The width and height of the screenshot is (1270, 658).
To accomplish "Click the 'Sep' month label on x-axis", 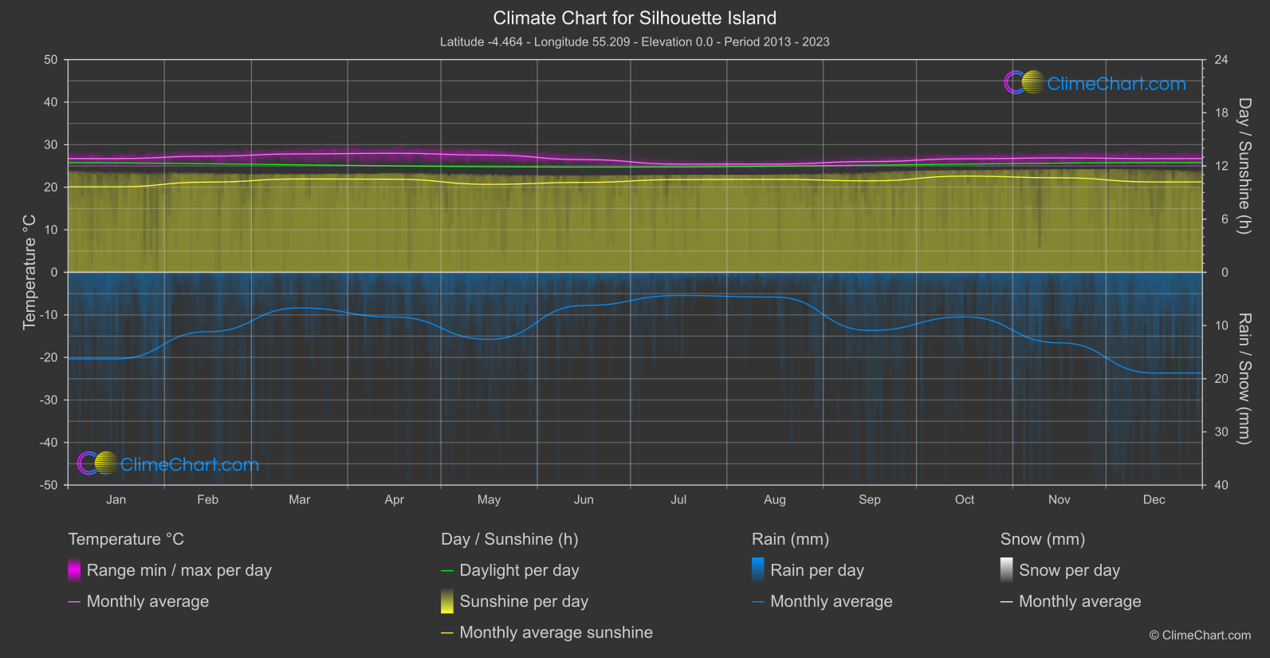I will pyautogui.click(x=870, y=499).
